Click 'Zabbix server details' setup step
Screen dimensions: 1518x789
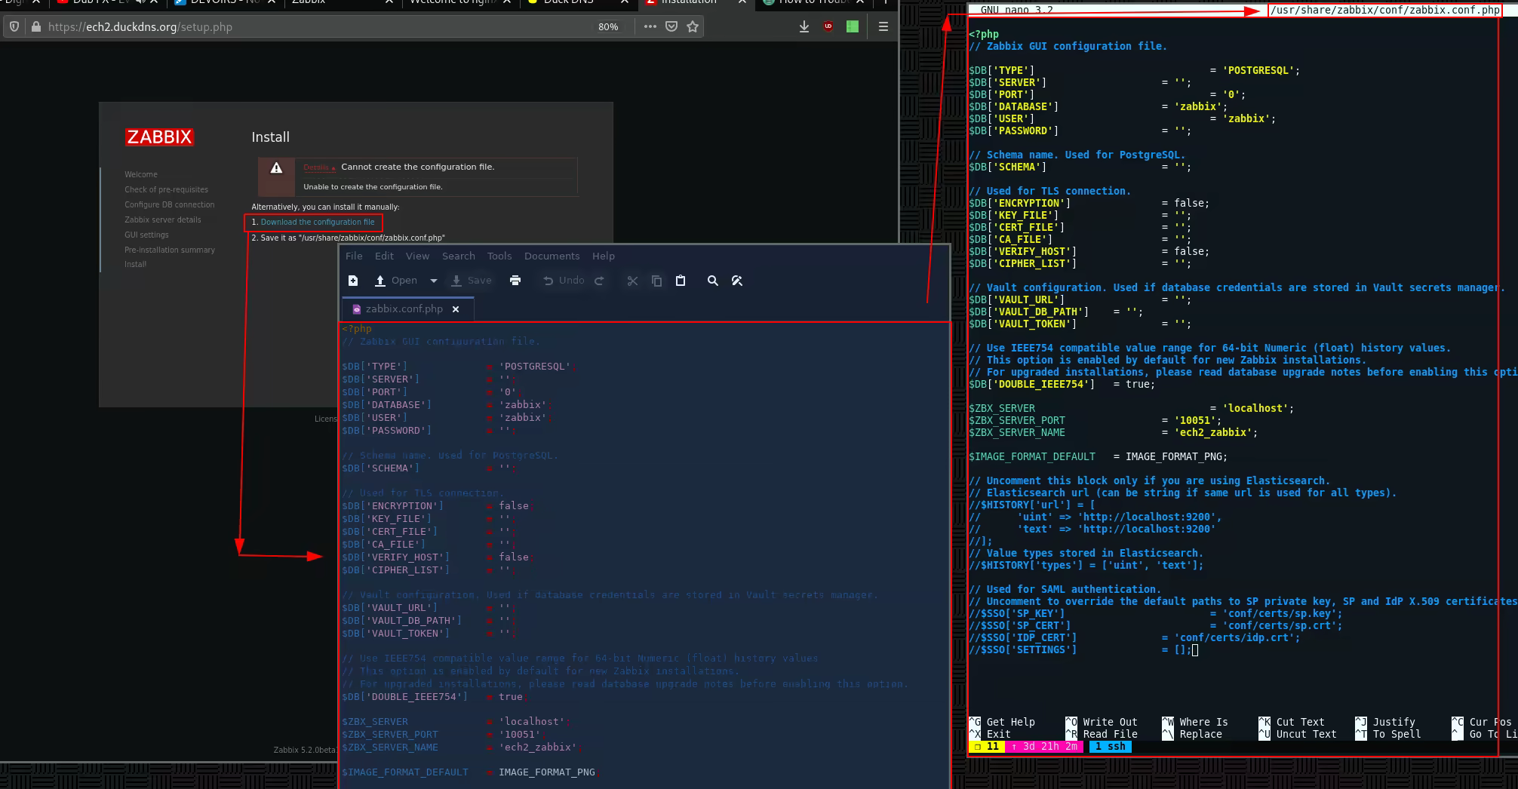pos(163,220)
